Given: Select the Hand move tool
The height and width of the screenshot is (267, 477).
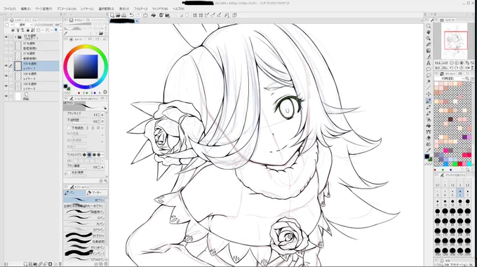Looking at the screenshot, I should [429, 32].
